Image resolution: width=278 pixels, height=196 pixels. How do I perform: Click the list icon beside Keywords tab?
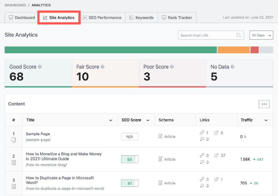[x=131, y=18]
